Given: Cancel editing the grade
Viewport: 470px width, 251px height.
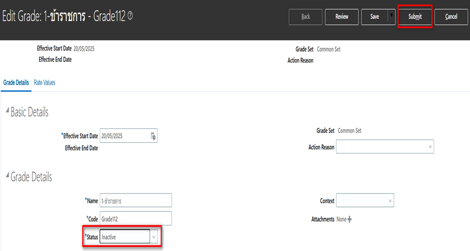Looking at the screenshot, I should 451,16.
